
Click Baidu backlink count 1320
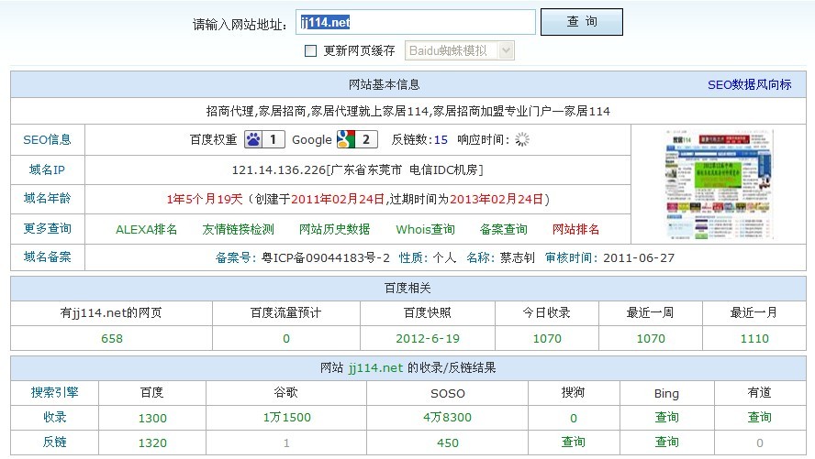point(152,443)
